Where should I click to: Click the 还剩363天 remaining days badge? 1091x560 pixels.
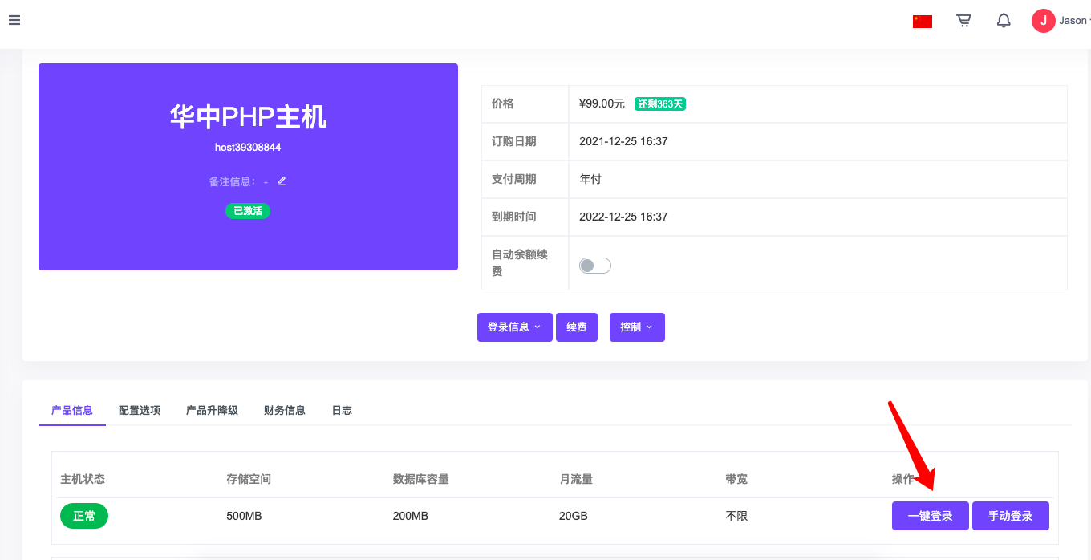pos(660,103)
